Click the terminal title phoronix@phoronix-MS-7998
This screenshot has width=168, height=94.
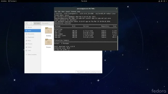(86, 9)
